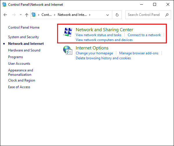This screenshot has height=146, width=174.
Task: Click the forward navigation arrow
Action: click(14, 15)
